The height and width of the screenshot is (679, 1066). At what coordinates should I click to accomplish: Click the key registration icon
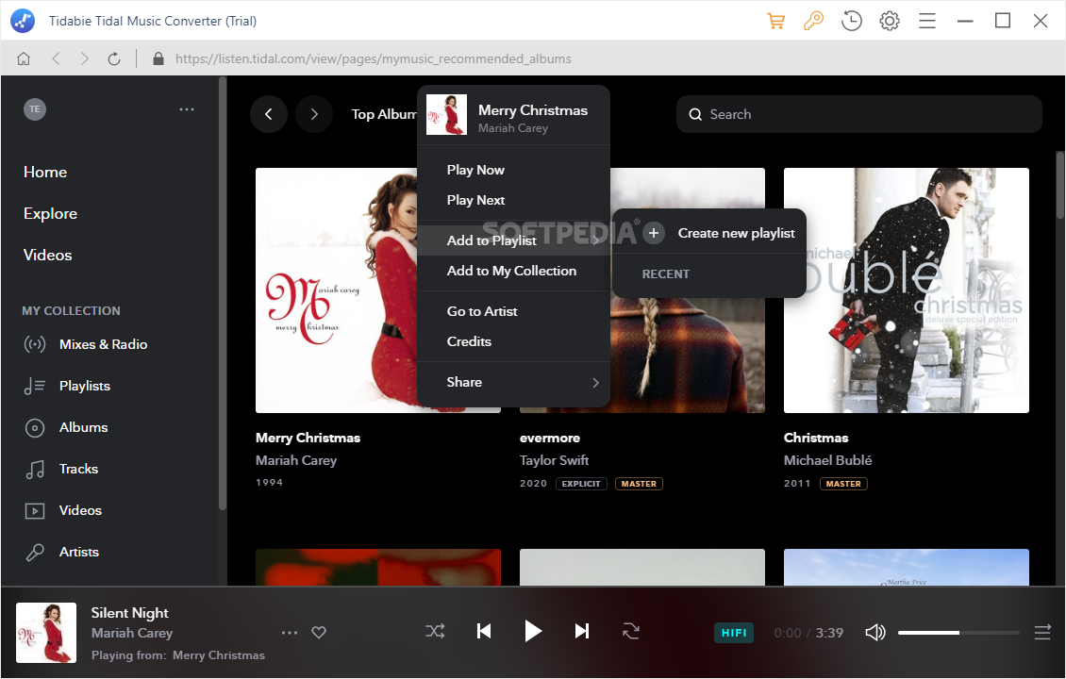pos(813,21)
